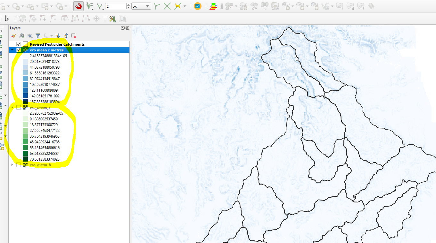
Task: Click the legend value 102.593010774837
Action: 45,85
